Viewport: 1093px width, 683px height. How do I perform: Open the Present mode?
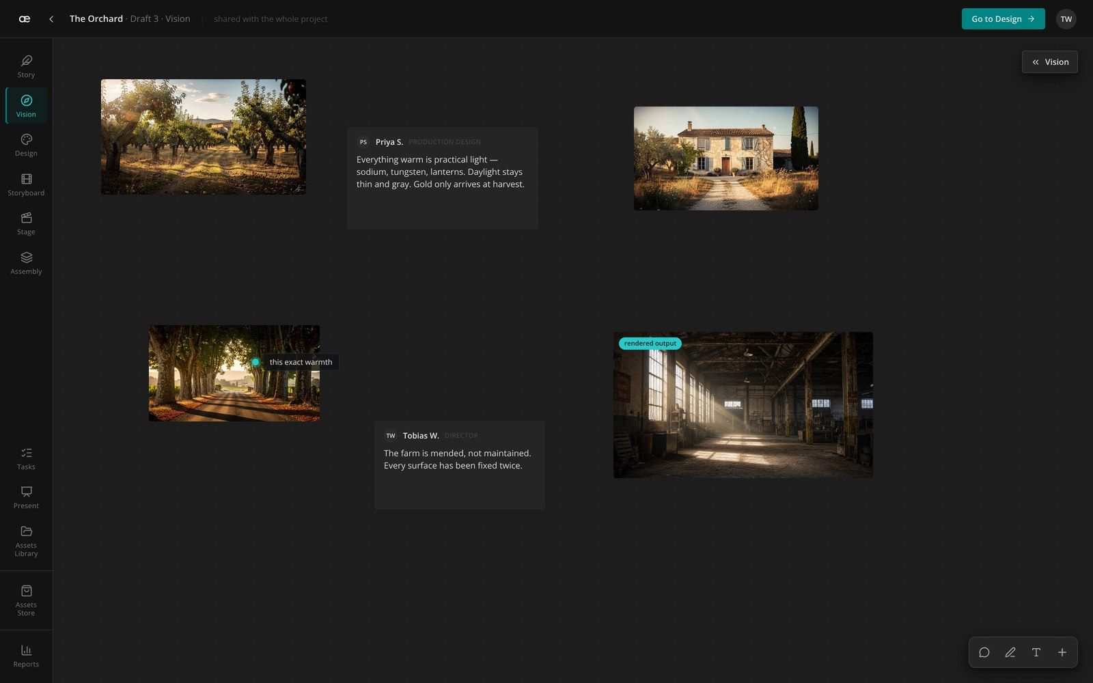tap(26, 497)
